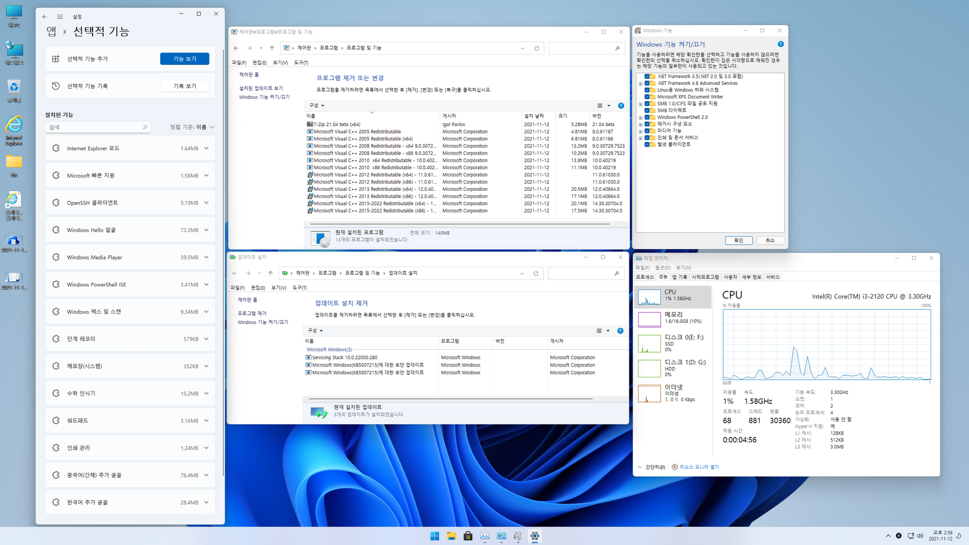The image size is (969, 545).
Task: Open 정렬 기준 sort dropdown
Action: 192,127
